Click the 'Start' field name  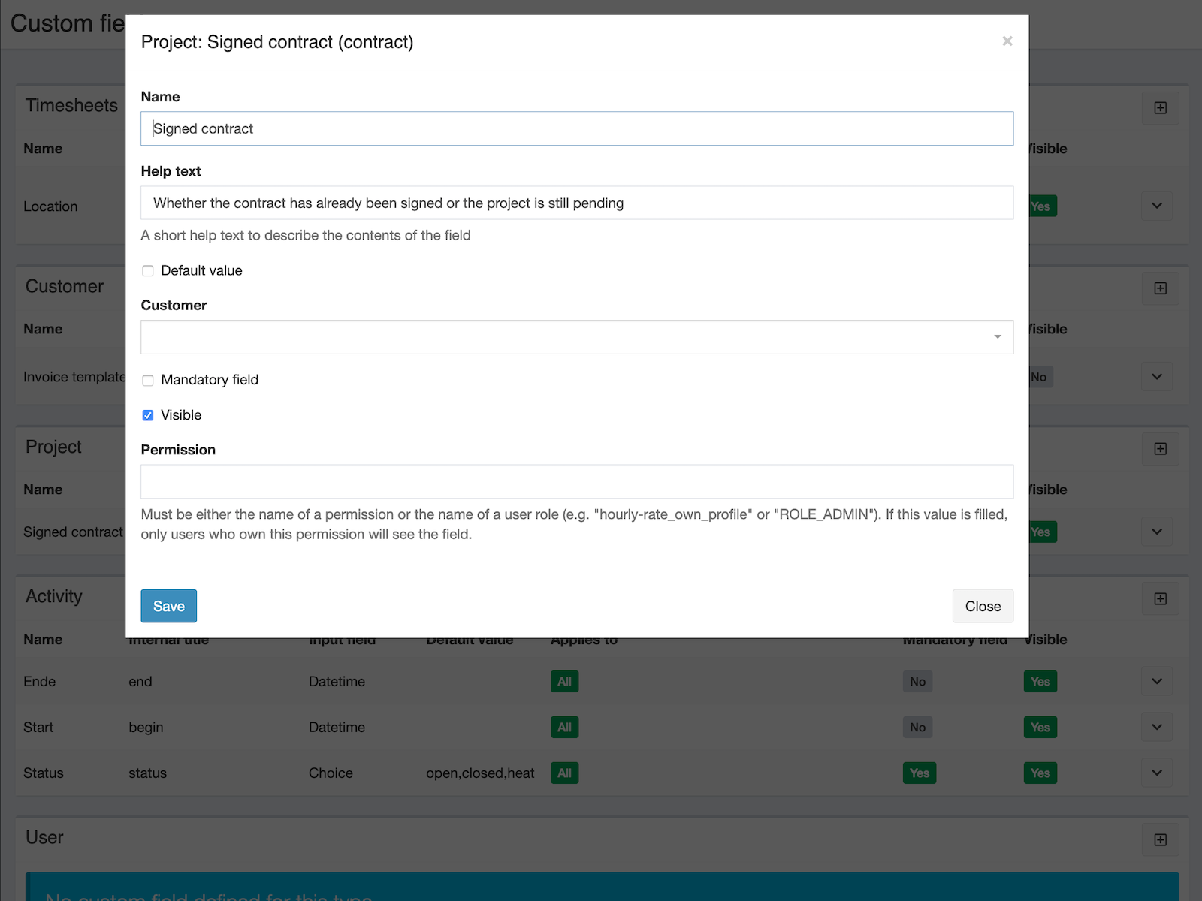point(38,728)
